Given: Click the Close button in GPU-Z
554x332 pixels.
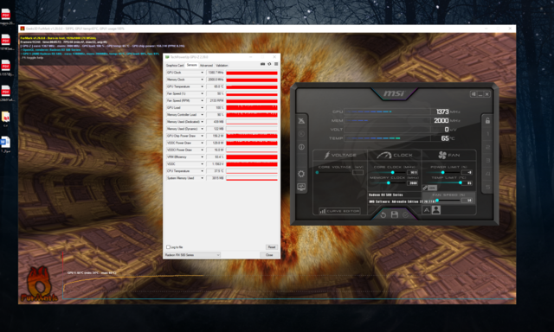Looking at the screenshot, I should pos(269,255).
